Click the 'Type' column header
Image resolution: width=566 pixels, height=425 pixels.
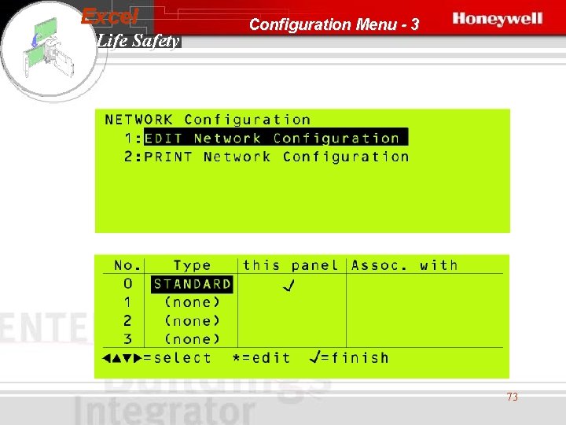[192, 266]
